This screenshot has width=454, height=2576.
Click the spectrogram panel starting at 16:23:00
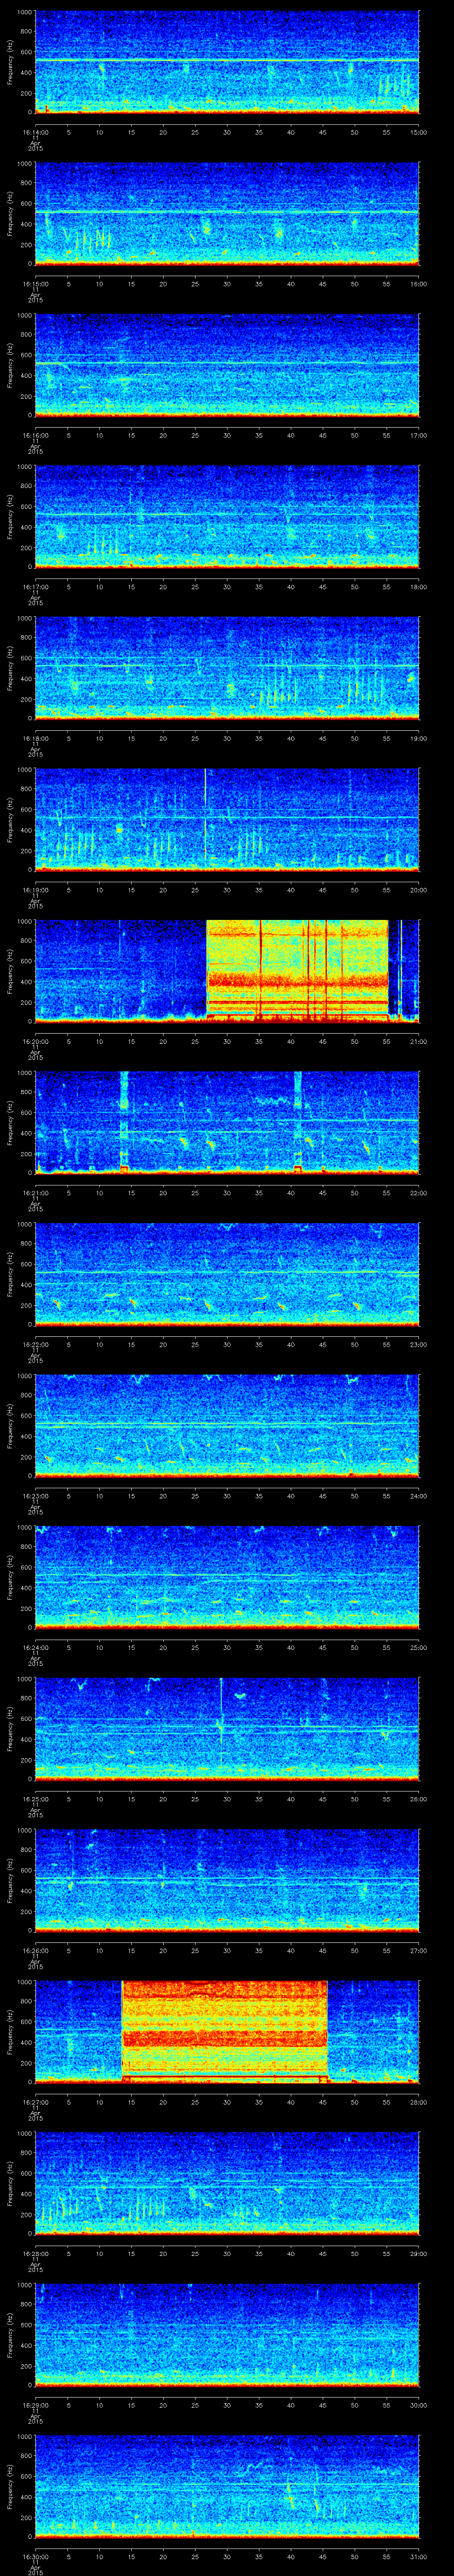click(227, 1426)
